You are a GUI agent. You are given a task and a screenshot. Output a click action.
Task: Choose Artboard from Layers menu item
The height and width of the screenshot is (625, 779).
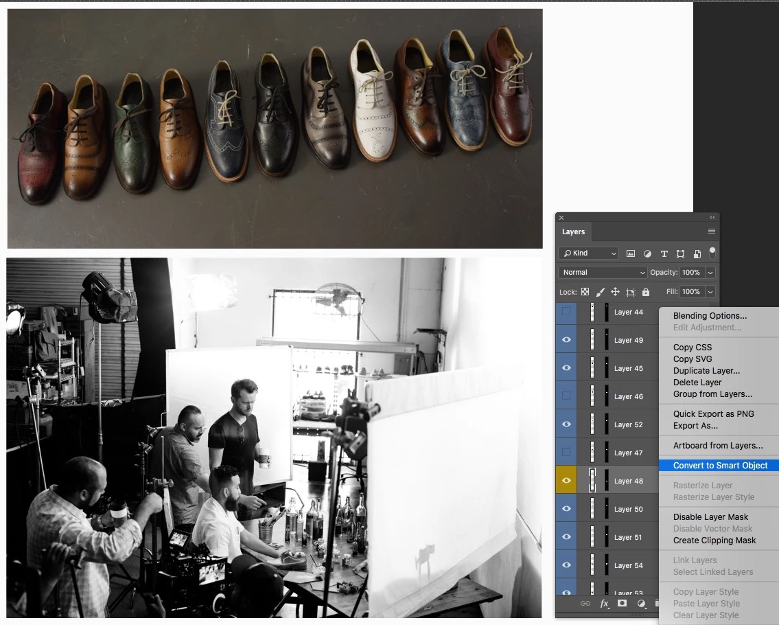pos(717,446)
